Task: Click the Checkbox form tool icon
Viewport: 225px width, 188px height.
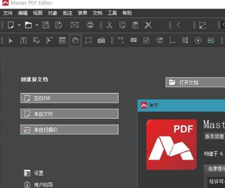Action: tap(146, 40)
